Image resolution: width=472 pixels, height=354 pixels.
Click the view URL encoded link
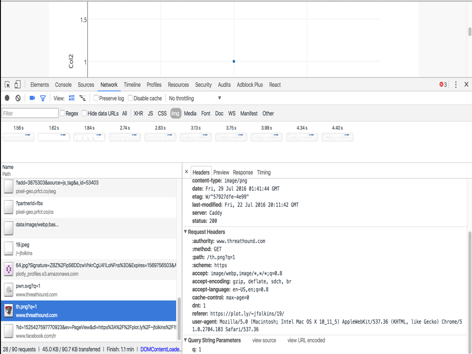306,340
